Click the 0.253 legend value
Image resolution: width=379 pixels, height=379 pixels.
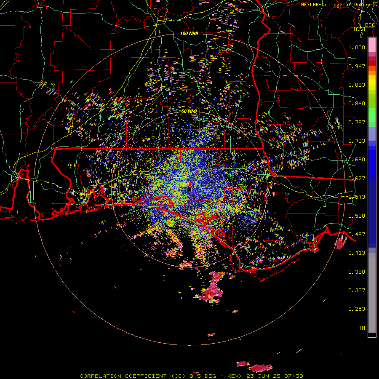point(357,309)
